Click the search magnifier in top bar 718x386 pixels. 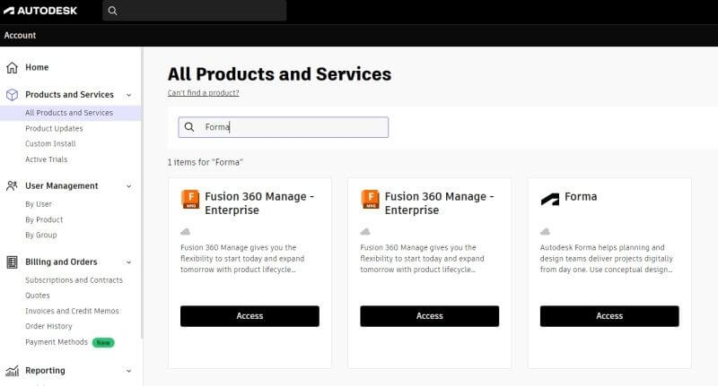point(112,11)
